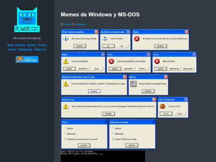Click Aceptar in radio-option Error dialog
The height and width of the screenshot is (162, 216).
pos(84,145)
